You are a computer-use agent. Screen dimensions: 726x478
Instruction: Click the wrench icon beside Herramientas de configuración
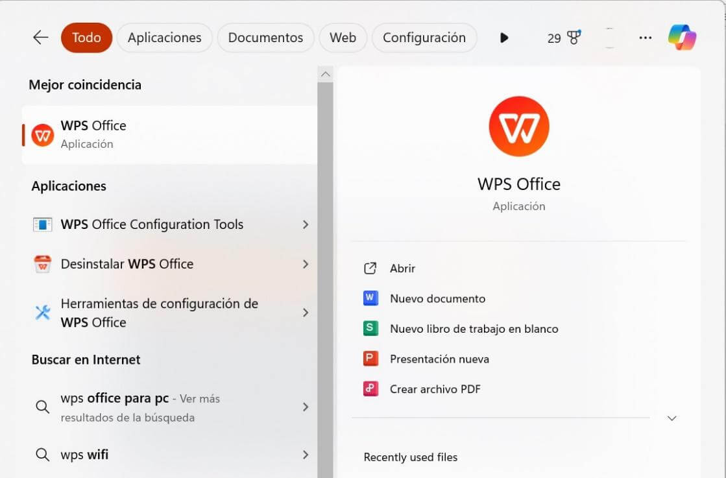tap(42, 312)
